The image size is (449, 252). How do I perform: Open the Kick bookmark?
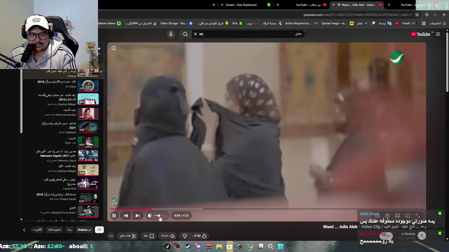[237, 23]
